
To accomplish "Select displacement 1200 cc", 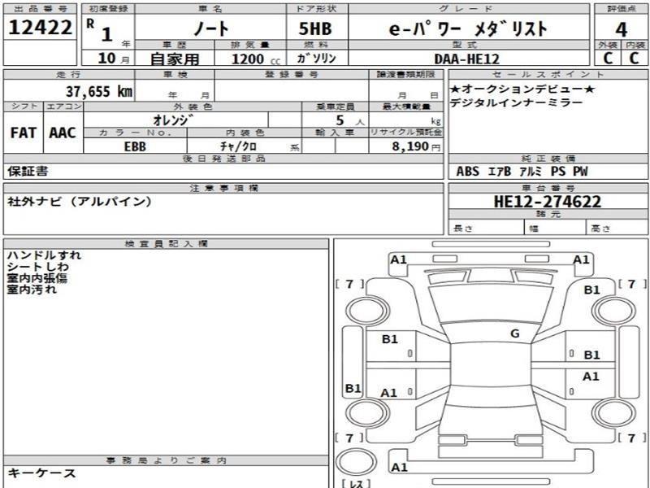I will [x=255, y=59].
